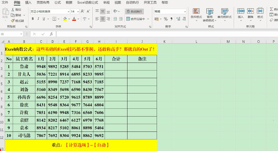Click the decrease indent icon
Screen dimensions: 278x151
click(115, 19)
